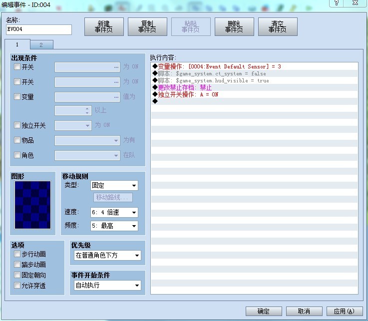Open the 角色 dropdown list
The height and width of the screenshot is (321, 368).
[87, 156]
